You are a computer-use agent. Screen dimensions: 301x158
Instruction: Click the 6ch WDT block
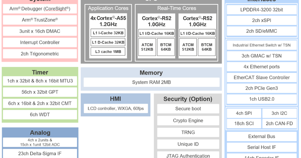click(40, 115)
